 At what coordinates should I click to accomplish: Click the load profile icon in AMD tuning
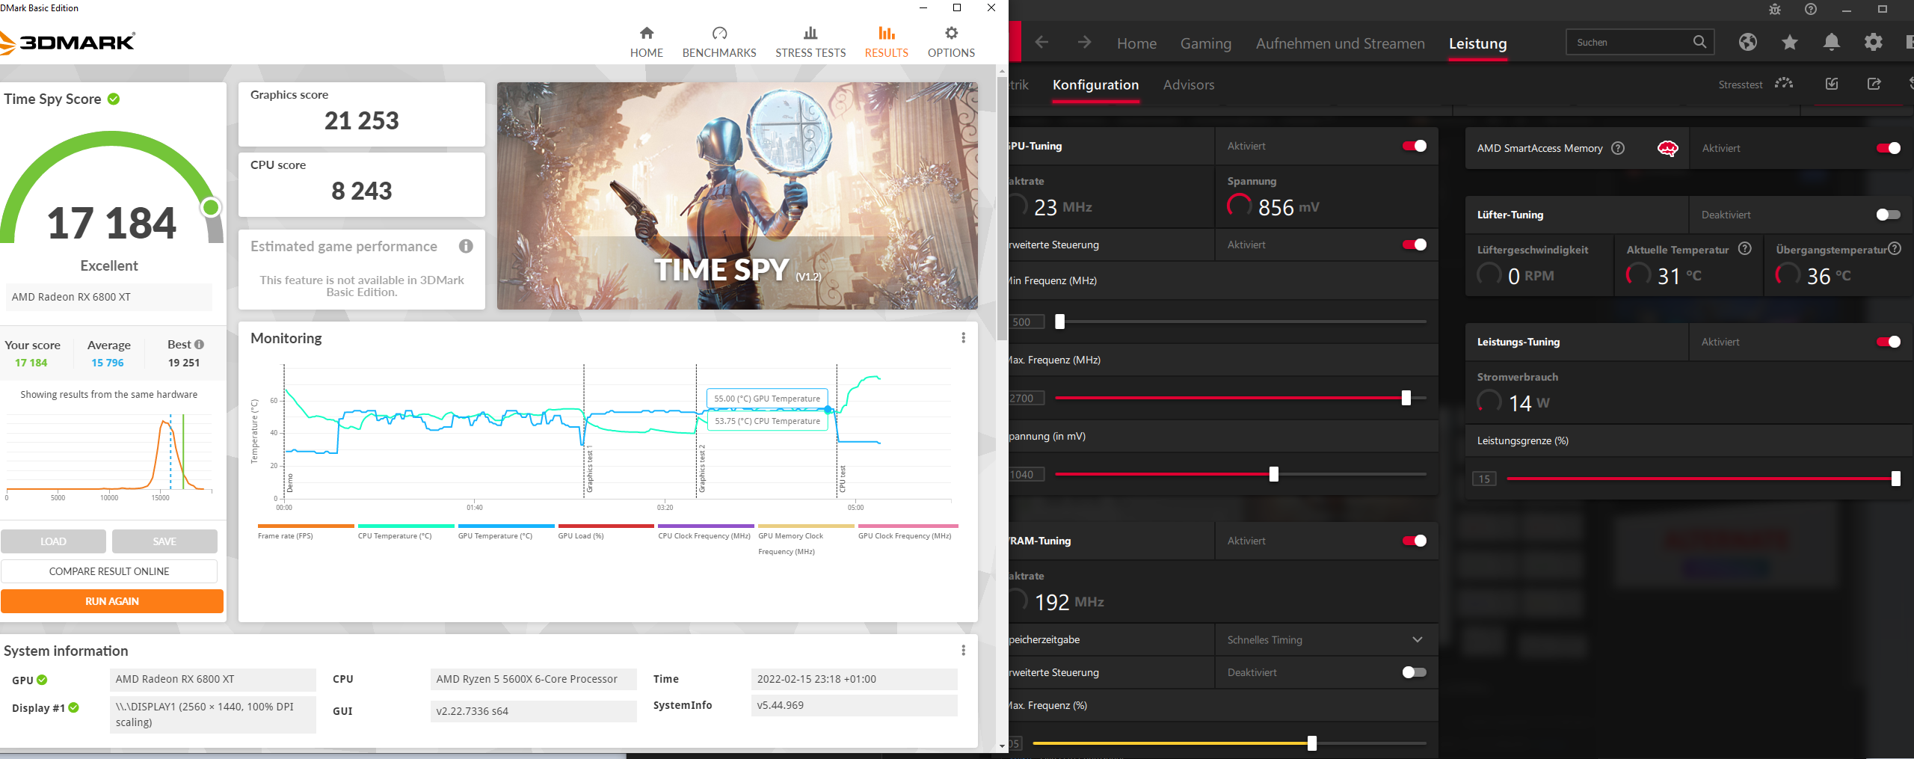coord(1832,84)
